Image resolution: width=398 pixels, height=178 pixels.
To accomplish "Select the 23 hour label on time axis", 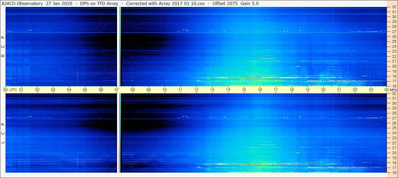I will click(x=371, y=90).
